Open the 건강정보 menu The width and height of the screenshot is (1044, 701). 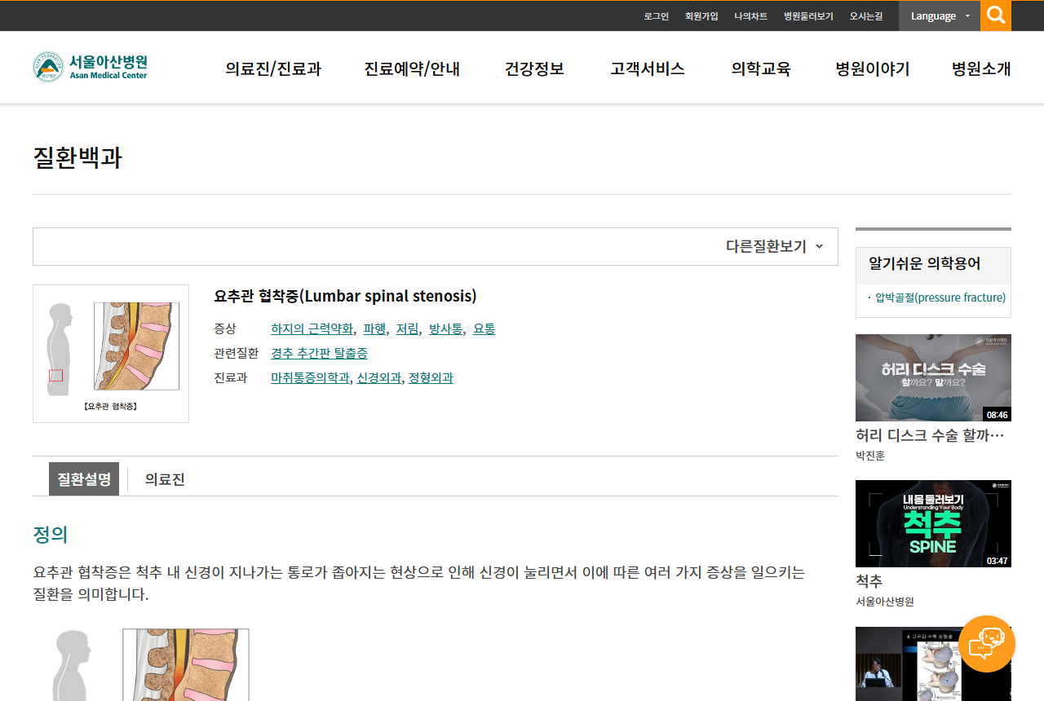coord(534,68)
